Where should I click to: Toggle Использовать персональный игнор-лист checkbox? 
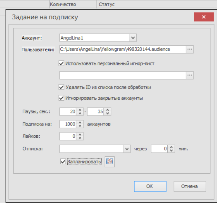[62, 63]
